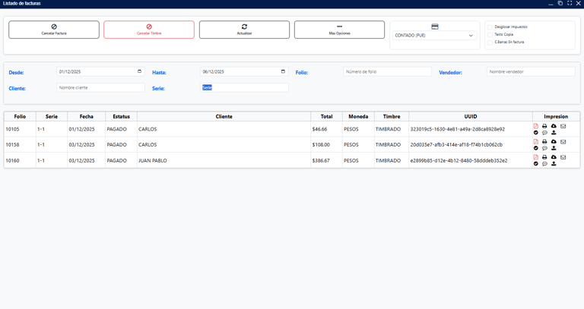Image resolution: width=584 pixels, height=309 pixels.
Task: Click Fecha column header
Action: pos(87,116)
